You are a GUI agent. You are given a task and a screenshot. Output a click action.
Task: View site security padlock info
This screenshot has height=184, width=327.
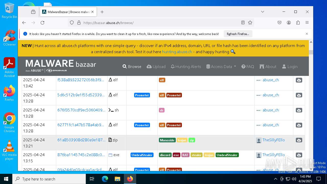(79, 23)
